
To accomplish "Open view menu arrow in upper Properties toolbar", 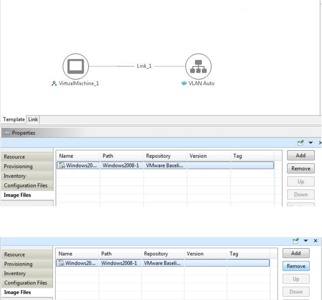I will [311, 143].
